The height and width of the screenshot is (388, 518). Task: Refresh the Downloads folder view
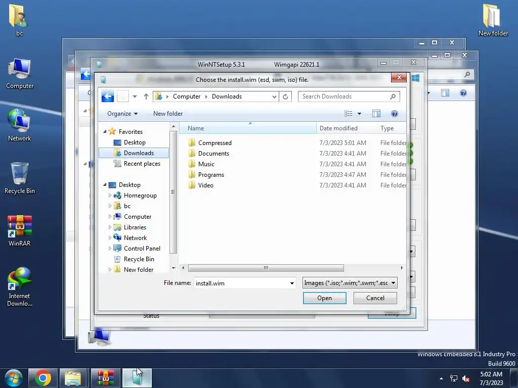click(x=285, y=96)
